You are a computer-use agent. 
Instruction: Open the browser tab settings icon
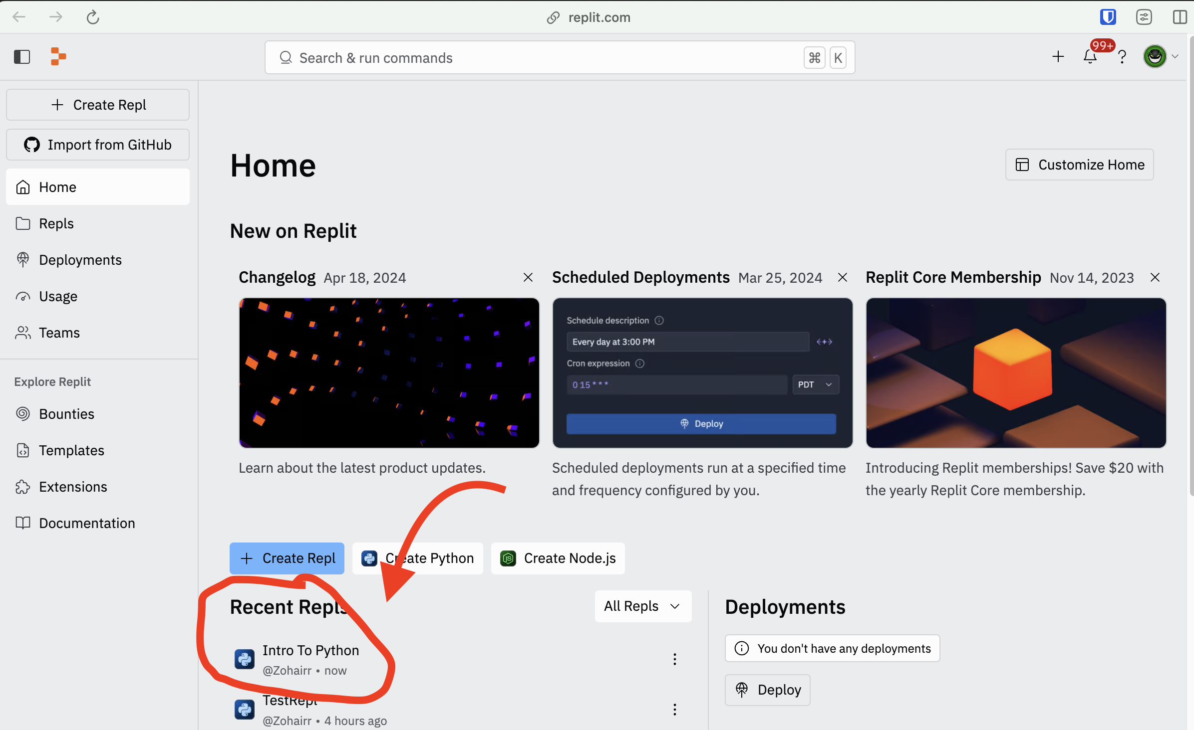1144,17
